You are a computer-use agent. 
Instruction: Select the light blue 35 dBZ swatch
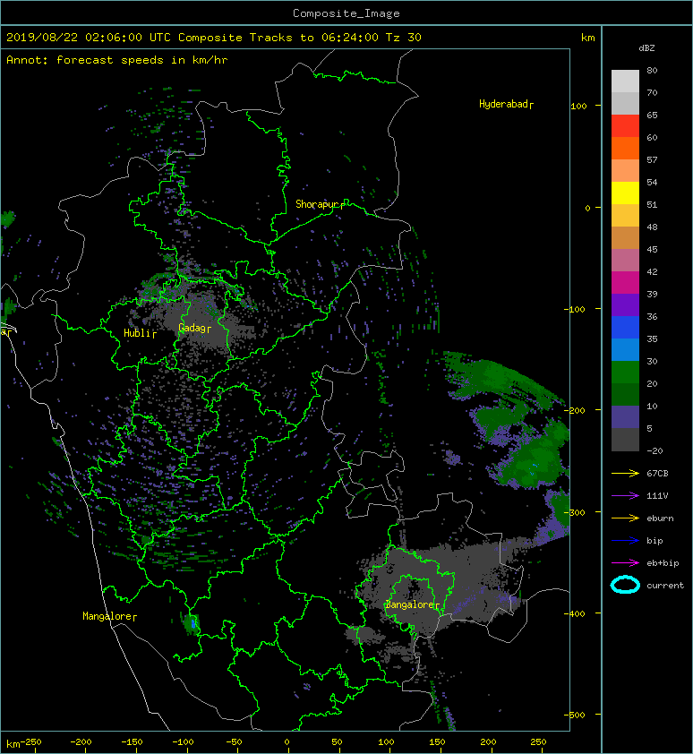pyautogui.click(x=625, y=349)
